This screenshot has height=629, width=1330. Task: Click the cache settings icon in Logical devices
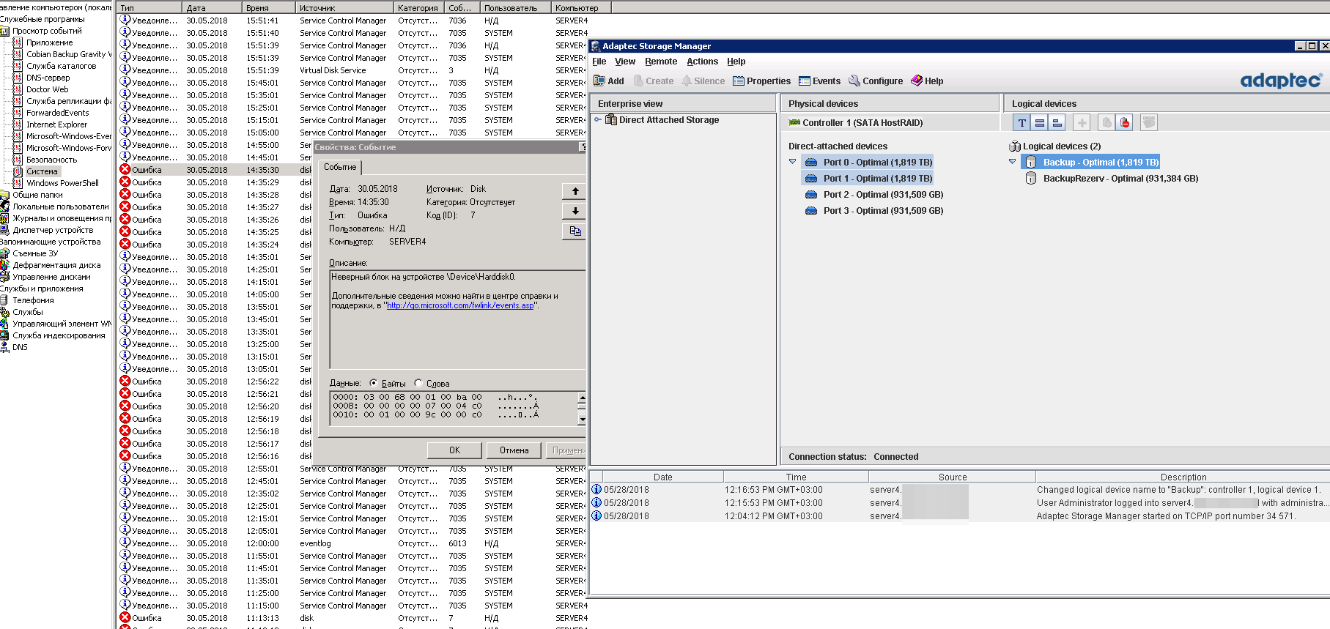point(1149,123)
